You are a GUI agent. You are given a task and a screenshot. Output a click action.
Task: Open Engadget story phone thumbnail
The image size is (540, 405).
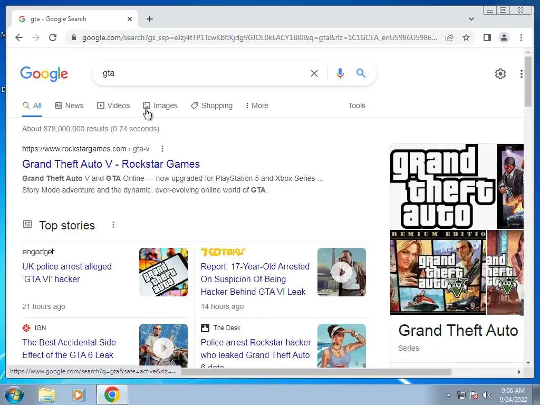pos(163,272)
